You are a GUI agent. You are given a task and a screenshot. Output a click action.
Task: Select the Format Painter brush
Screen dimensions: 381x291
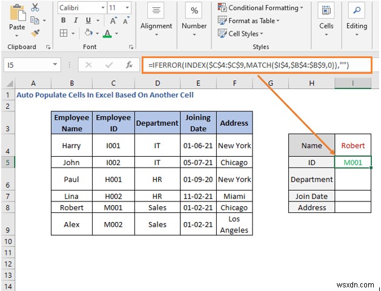click(36, 33)
